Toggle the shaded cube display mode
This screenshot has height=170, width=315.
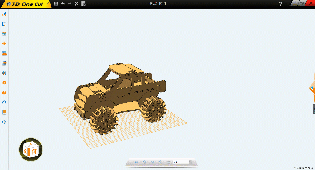[x=152, y=162]
